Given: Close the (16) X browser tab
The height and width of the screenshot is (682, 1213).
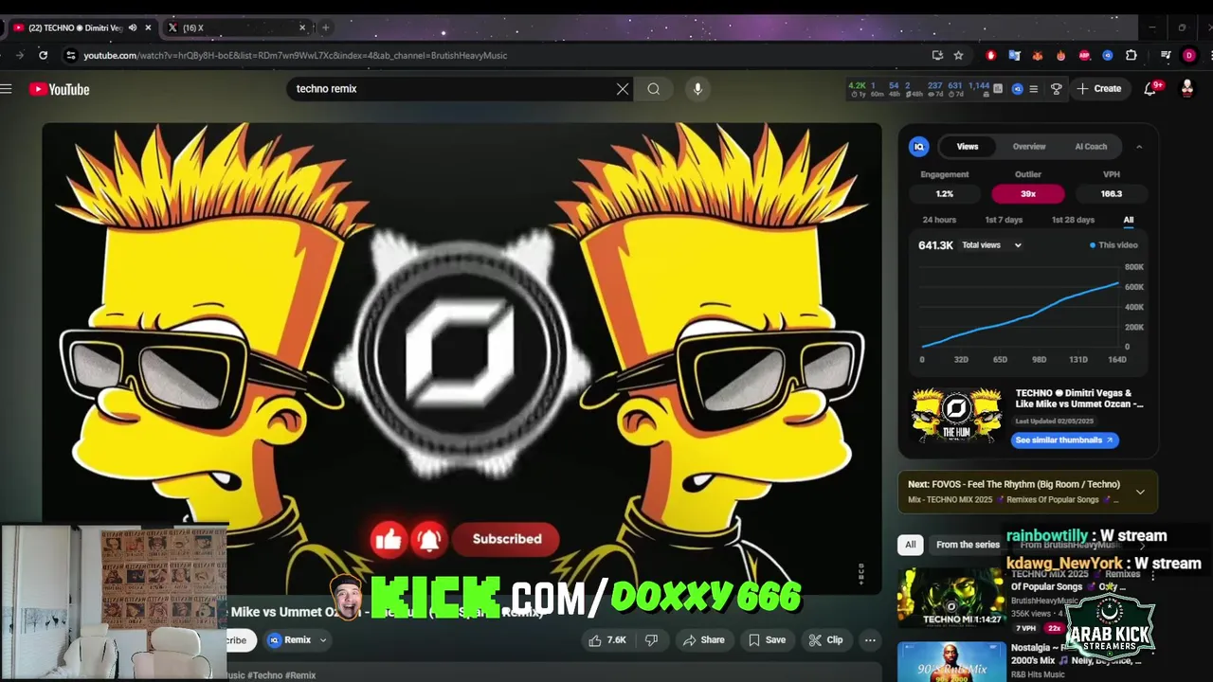Looking at the screenshot, I should pyautogui.click(x=302, y=27).
